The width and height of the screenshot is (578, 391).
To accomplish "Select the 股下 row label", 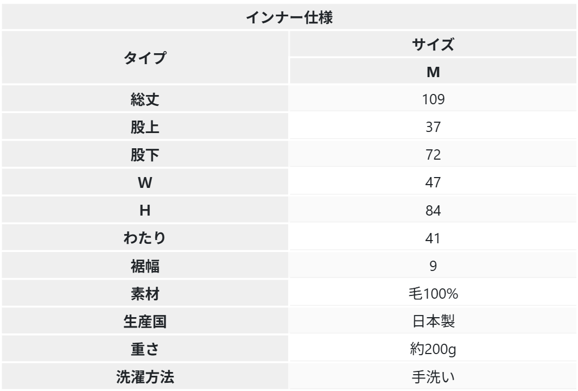I will [145, 155].
